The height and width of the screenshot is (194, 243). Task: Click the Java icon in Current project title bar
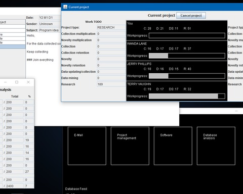[65, 7]
